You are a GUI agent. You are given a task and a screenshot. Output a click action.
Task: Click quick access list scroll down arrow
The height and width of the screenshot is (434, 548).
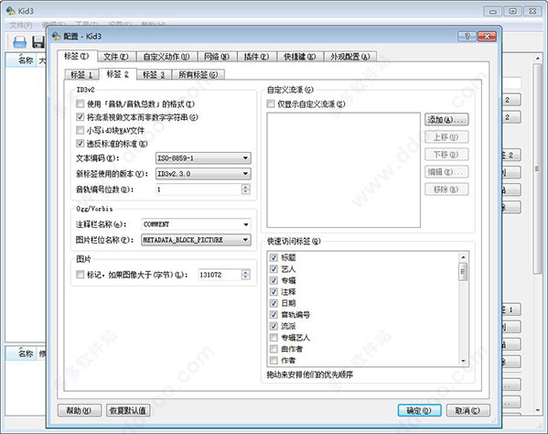point(463,361)
